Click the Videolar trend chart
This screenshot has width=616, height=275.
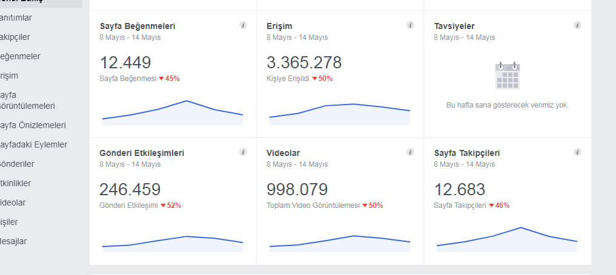click(x=340, y=244)
